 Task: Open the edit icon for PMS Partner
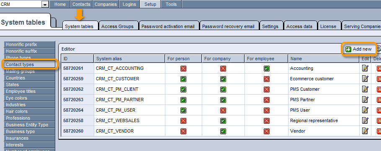pyautogui.click(x=365, y=100)
